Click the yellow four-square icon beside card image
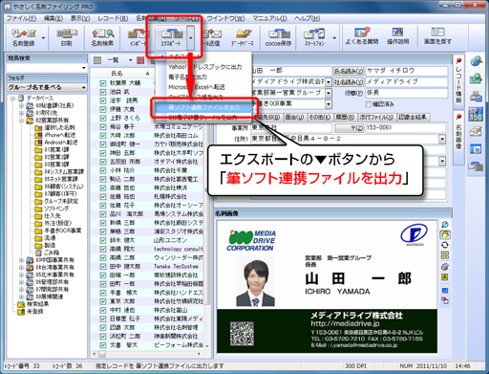This screenshot has width=489, height=374. point(445,255)
